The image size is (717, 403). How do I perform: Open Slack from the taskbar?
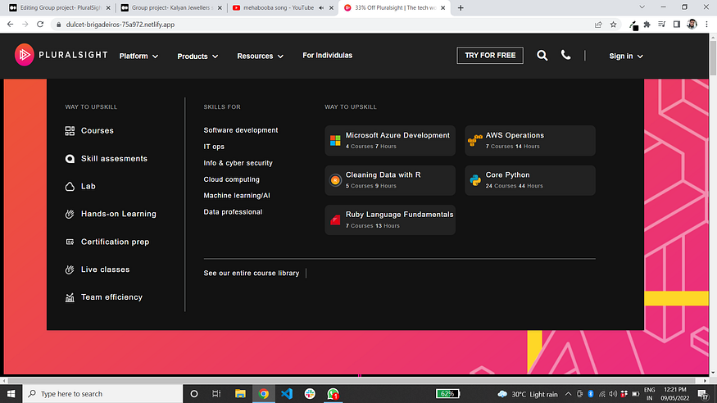tap(310, 393)
